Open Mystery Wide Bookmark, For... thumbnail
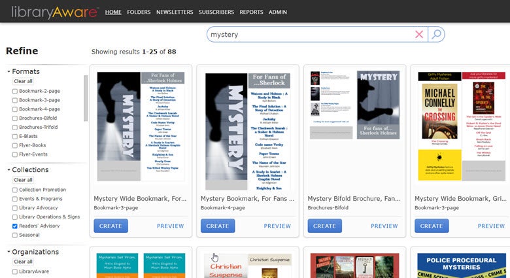Image resolution: width=510 pixels, height=278 pixels. click(x=141, y=126)
